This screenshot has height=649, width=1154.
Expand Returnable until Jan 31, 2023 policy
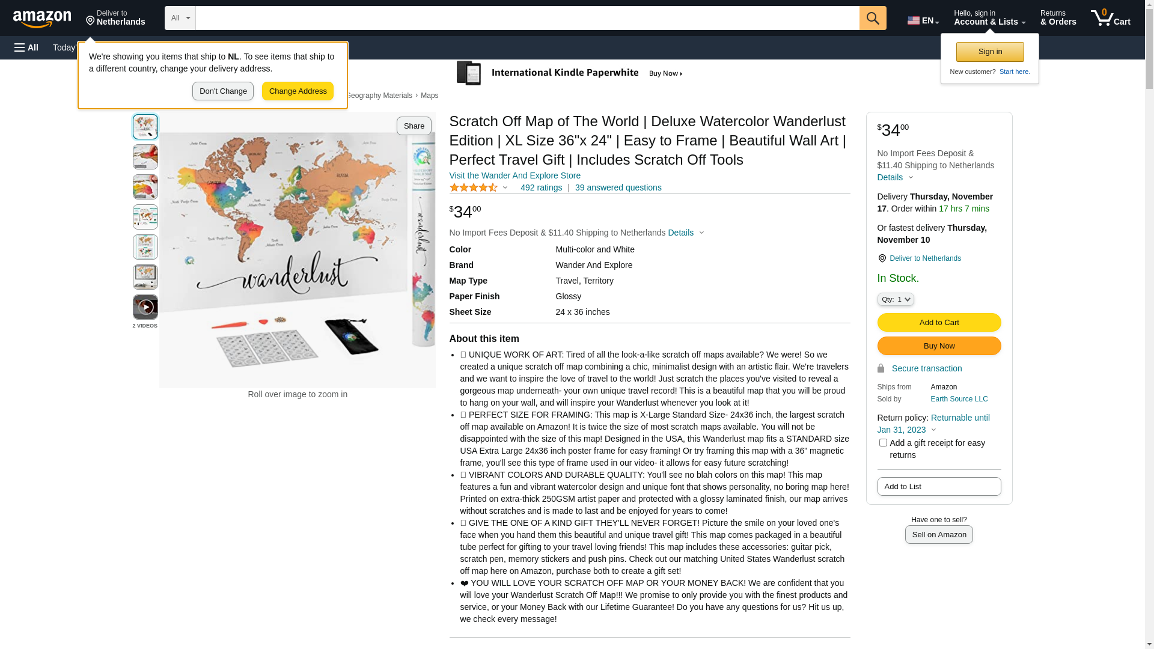click(933, 424)
